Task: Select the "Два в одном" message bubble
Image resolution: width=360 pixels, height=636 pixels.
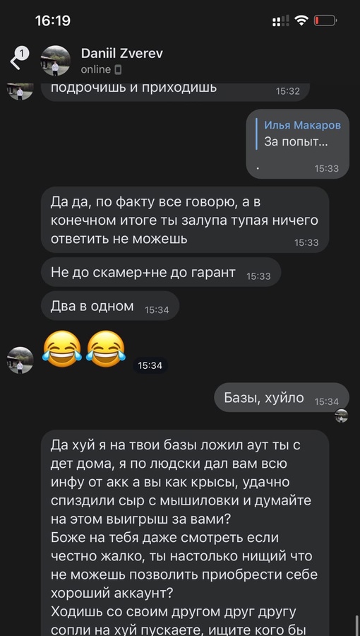Action: pos(110,306)
